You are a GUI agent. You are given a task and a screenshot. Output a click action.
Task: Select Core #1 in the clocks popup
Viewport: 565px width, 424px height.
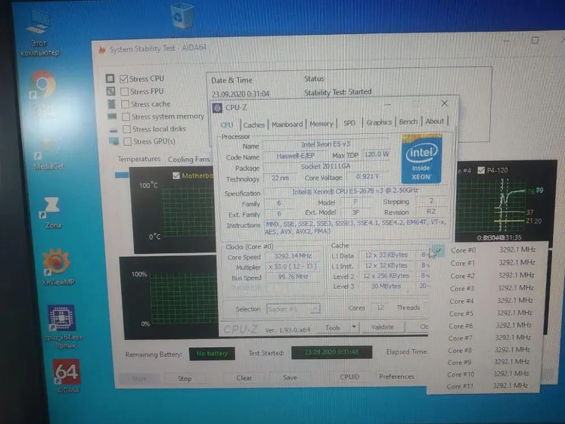(x=493, y=263)
